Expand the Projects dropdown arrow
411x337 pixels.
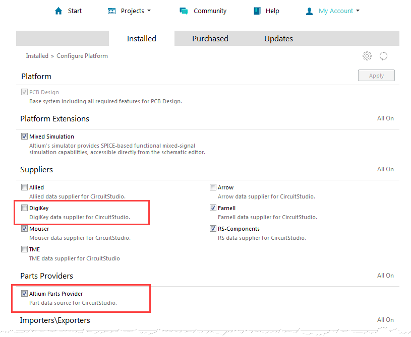(x=149, y=11)
